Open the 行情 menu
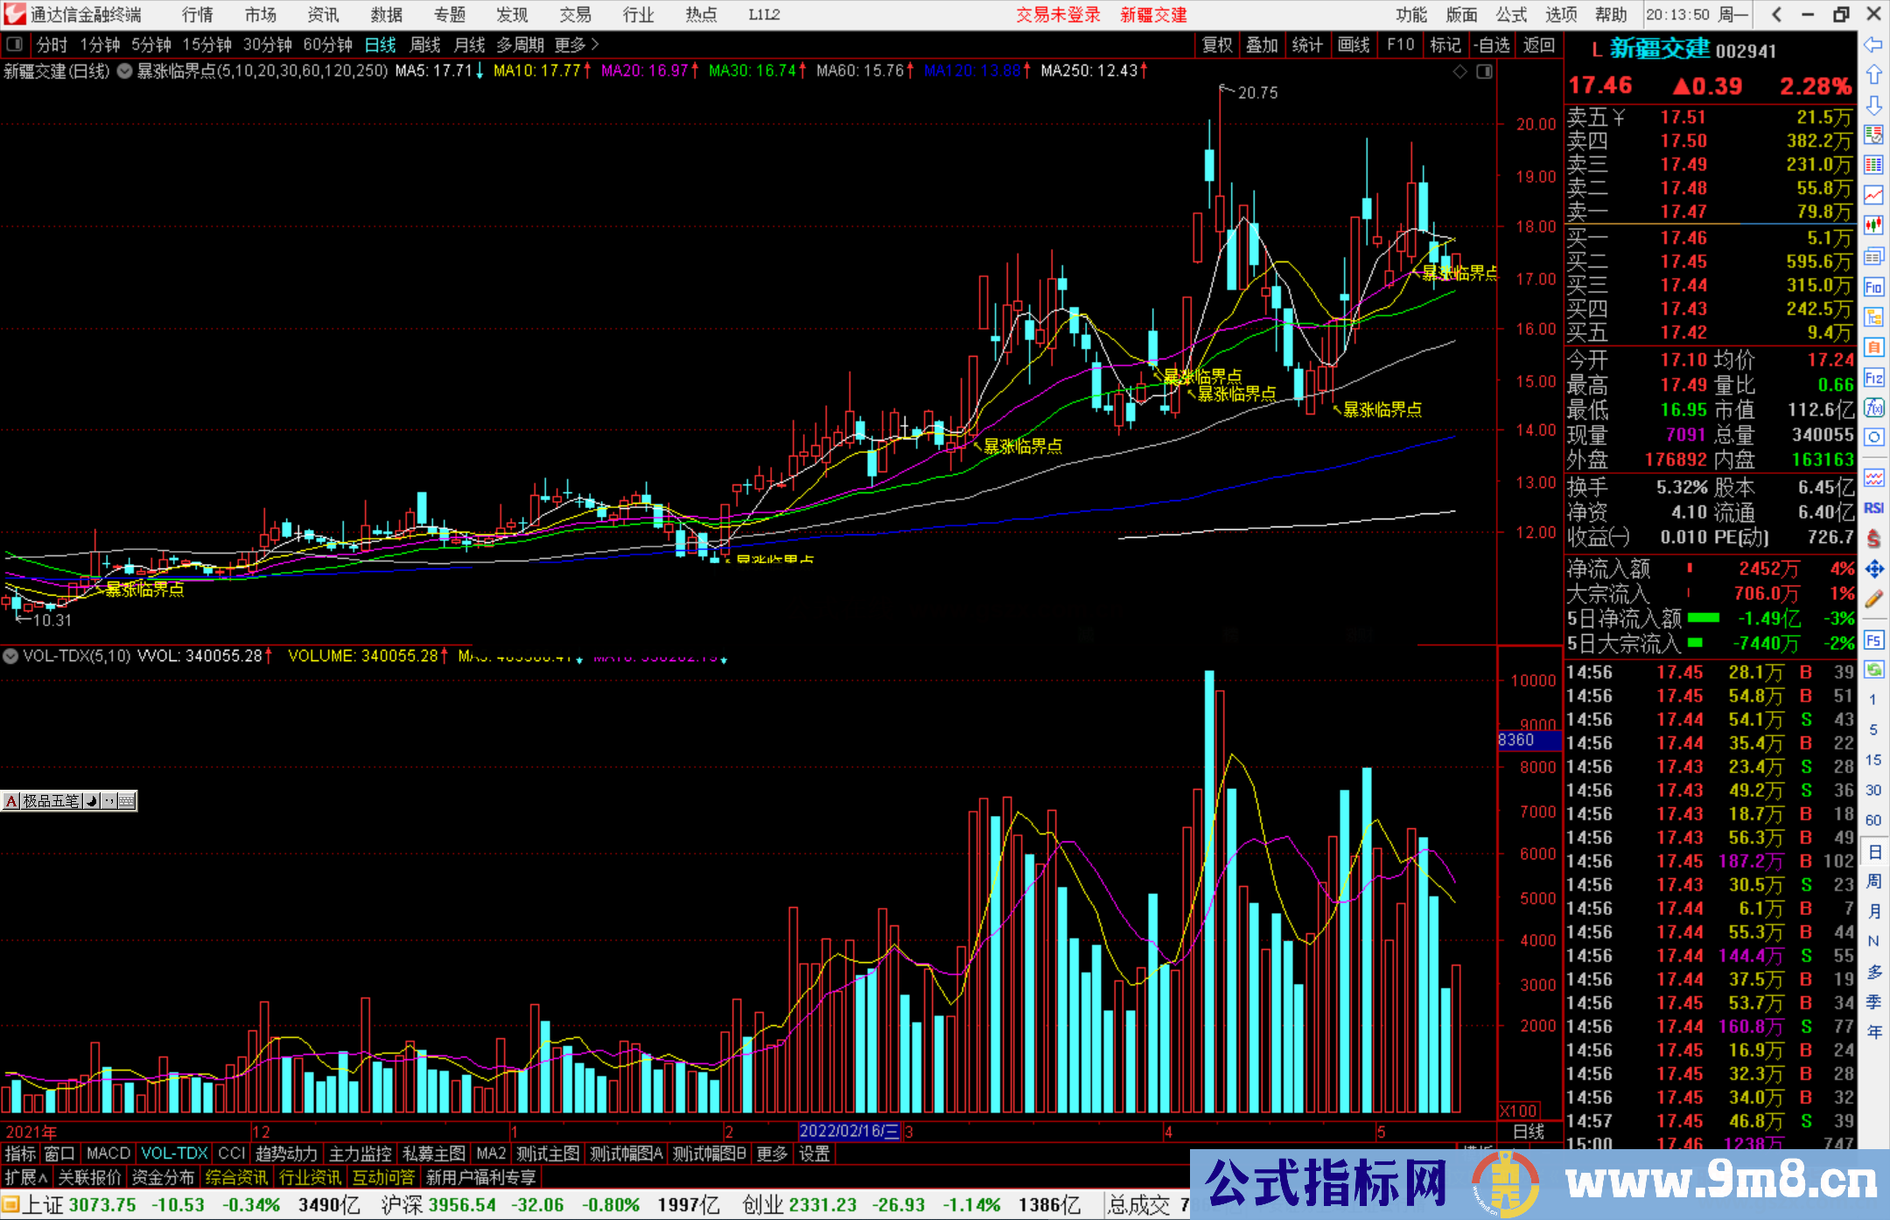The height and width of the screenshot is (1220, 1890). (197, 15)
